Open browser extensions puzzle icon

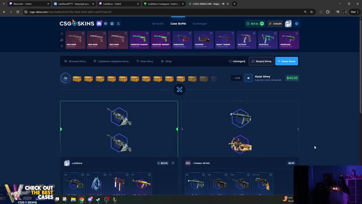(x=328, y=12)
